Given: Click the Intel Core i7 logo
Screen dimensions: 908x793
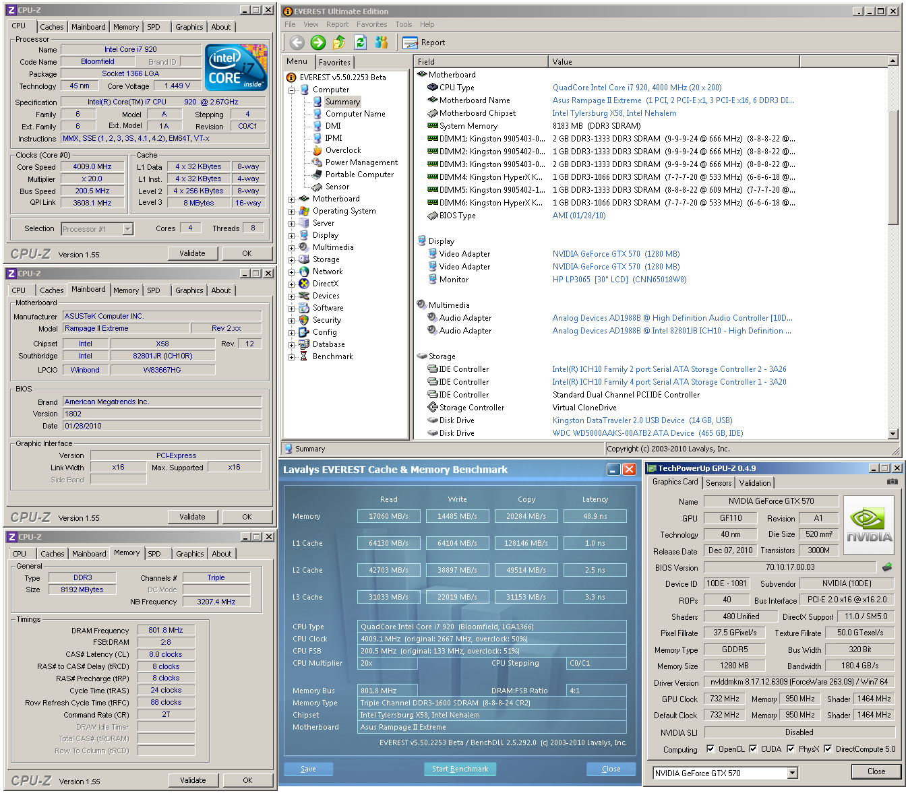Looking at the screenshot, I should [x=235, y=67].
